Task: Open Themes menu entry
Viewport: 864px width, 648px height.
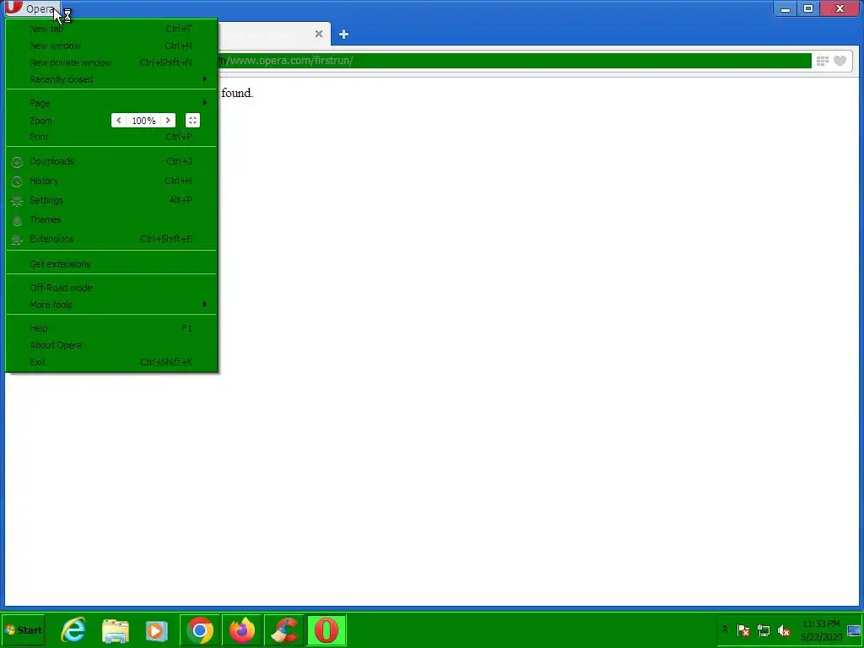Action: click(x=111, y=219)
